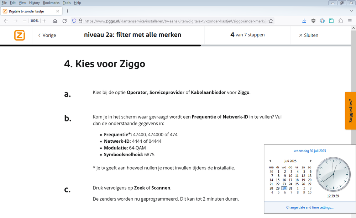Open the Downloads arrow icon
Screen dimensions: 356x218
click(x=304, y=21)
